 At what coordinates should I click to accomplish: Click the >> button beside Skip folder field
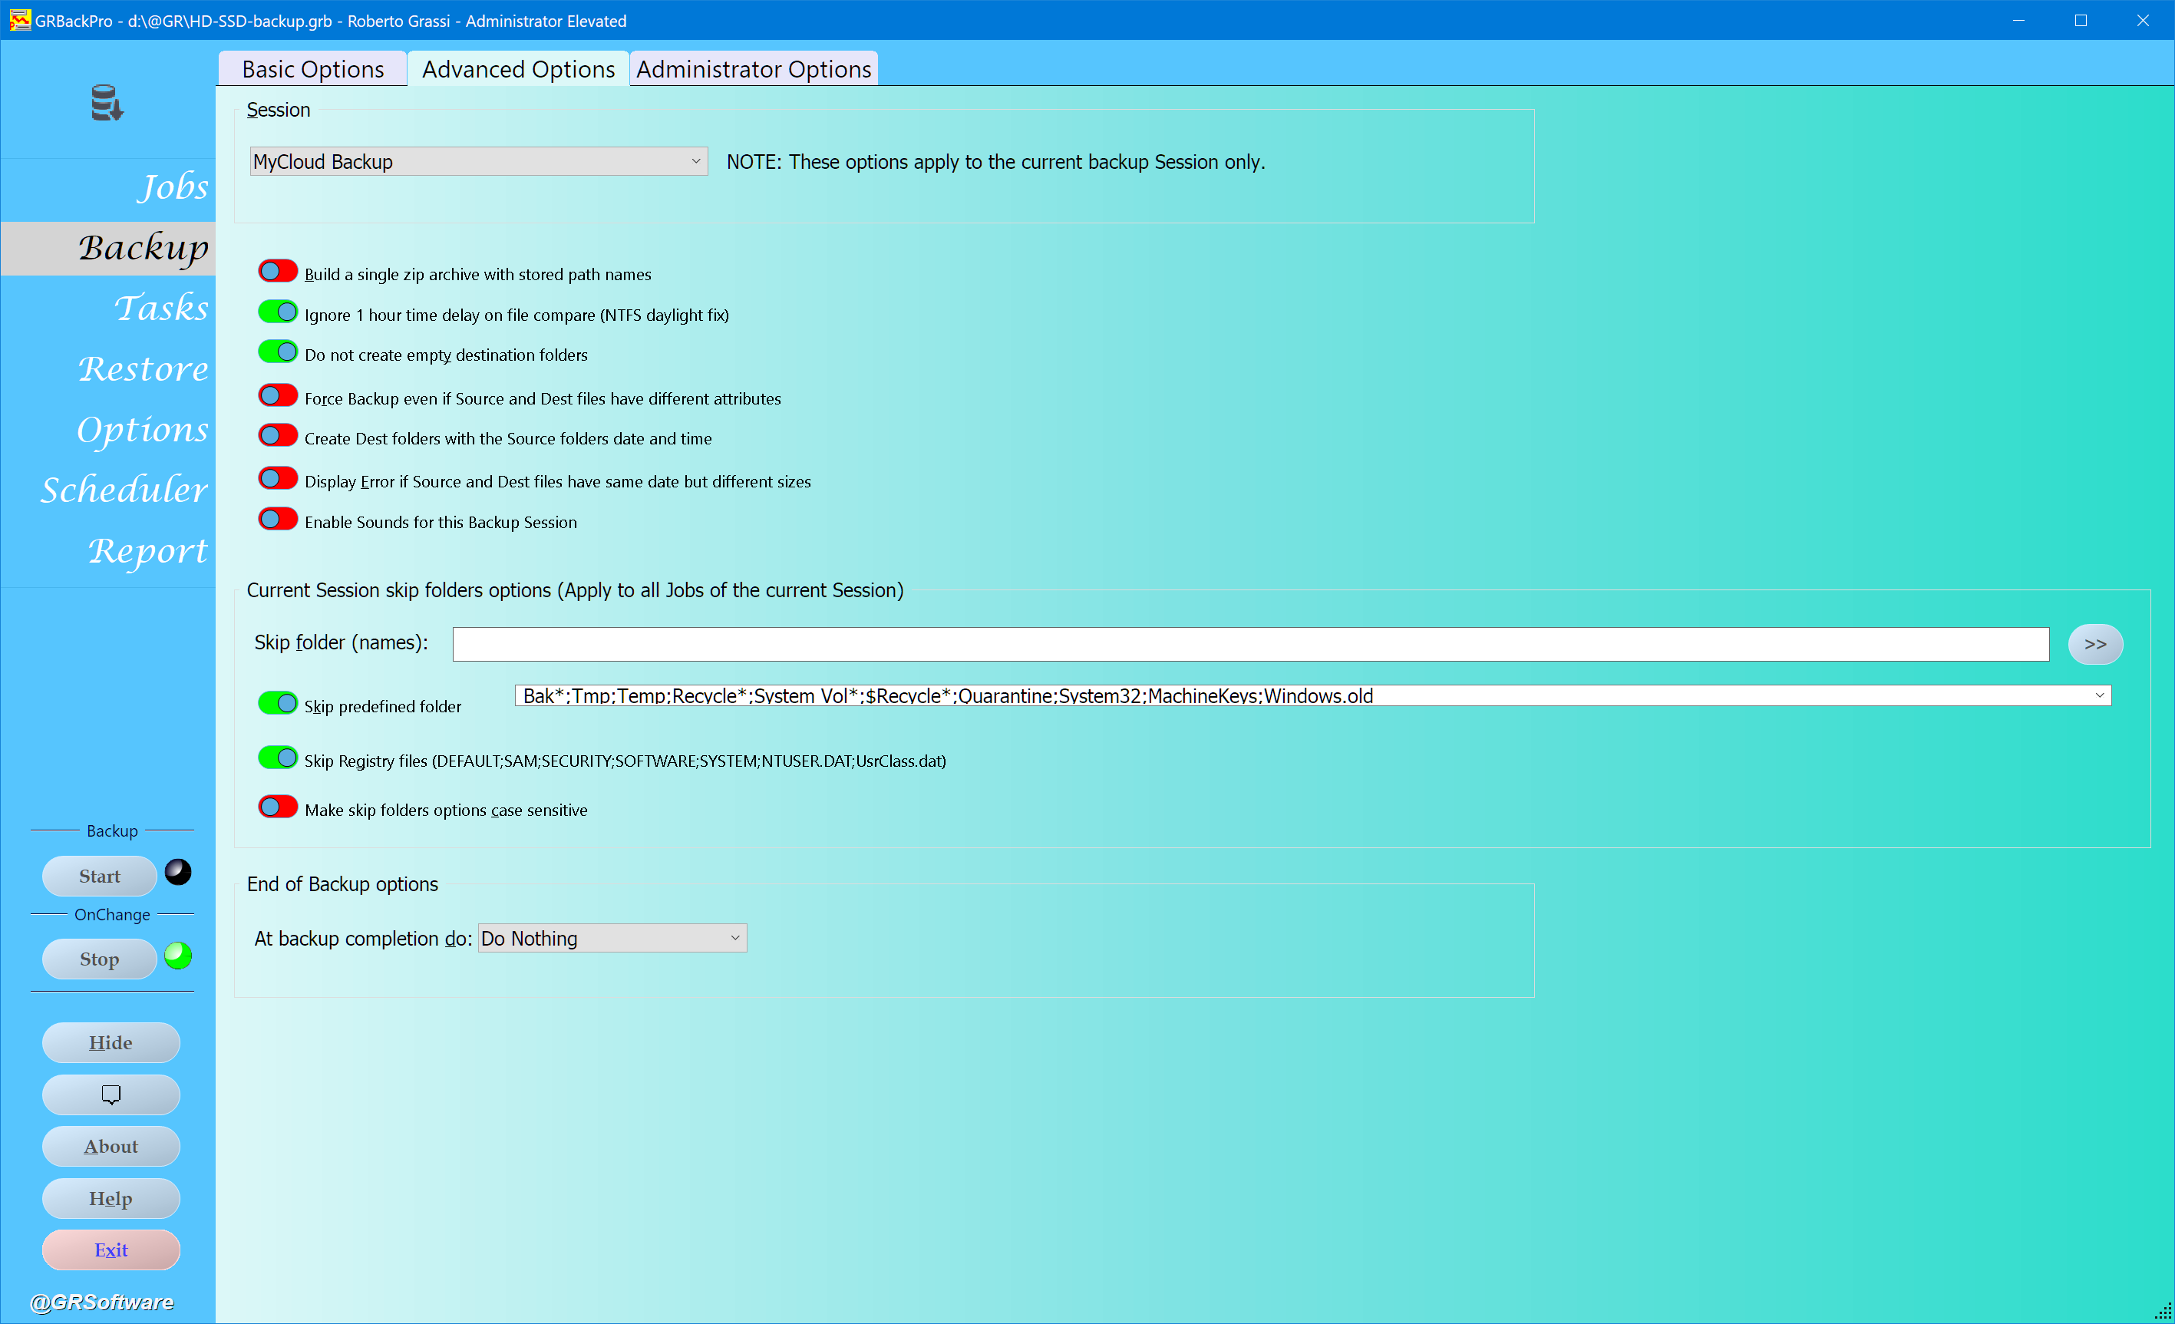pyautogui.click(x=2094, y=645)
